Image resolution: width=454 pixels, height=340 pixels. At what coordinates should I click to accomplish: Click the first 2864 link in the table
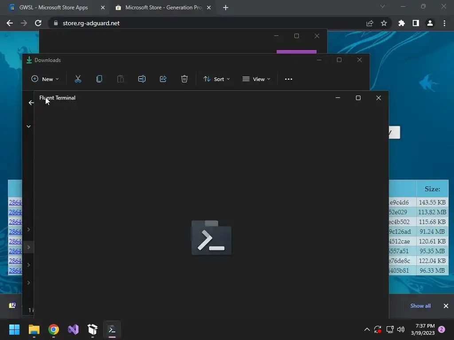tap(15, 202)
